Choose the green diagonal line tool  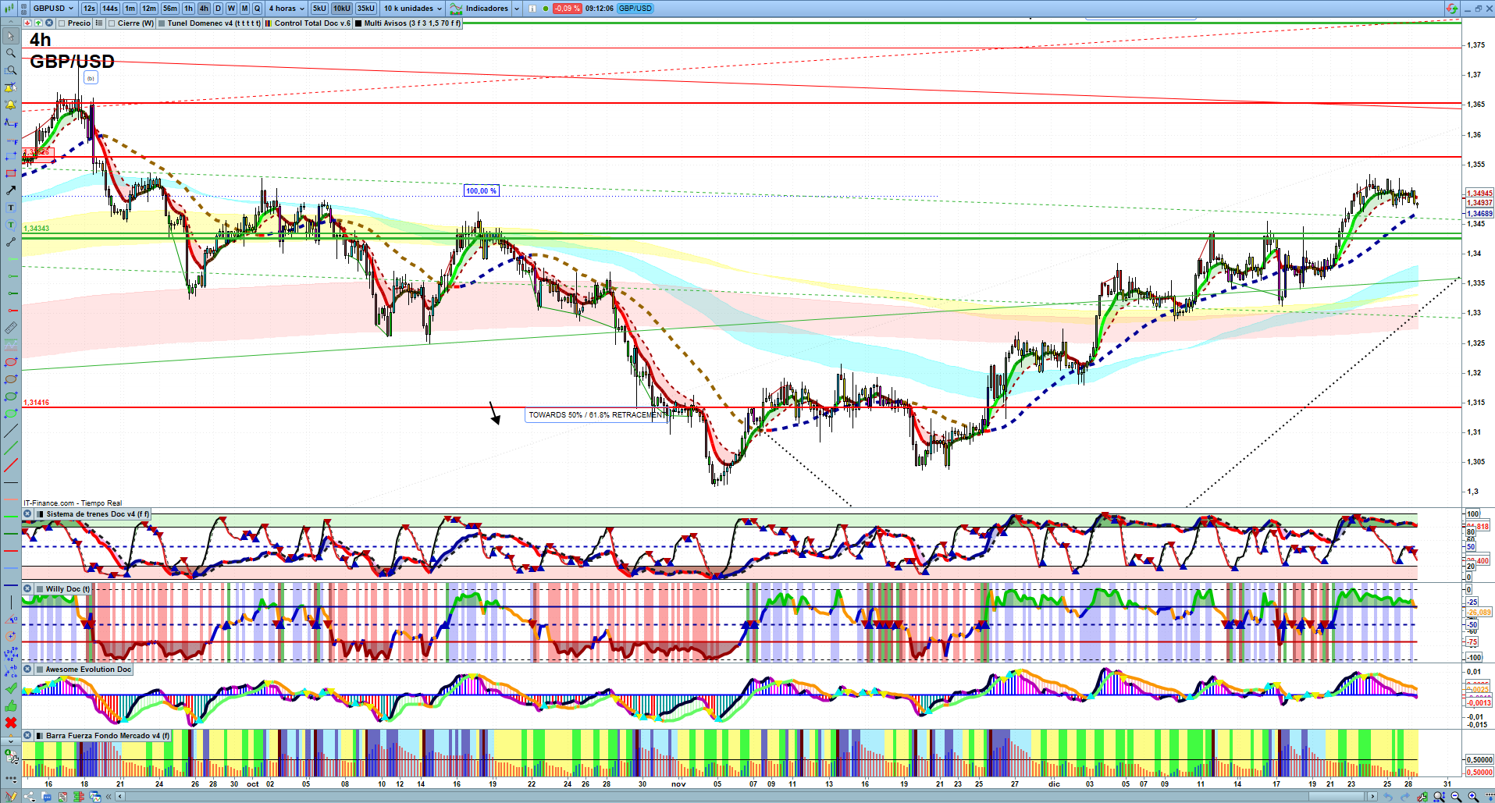pyautogui.click(x=11, y=448)
